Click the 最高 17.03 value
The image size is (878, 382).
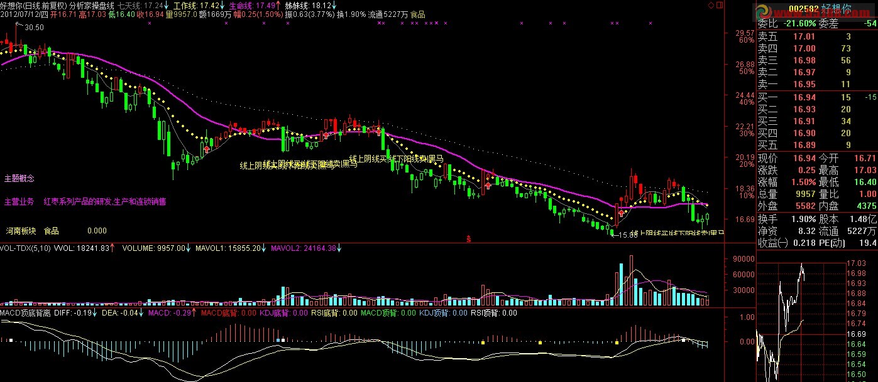tap(865, 170)
